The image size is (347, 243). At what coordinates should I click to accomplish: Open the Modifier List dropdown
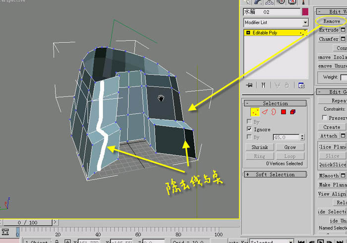pyautogui.click(x=305, y=22)
